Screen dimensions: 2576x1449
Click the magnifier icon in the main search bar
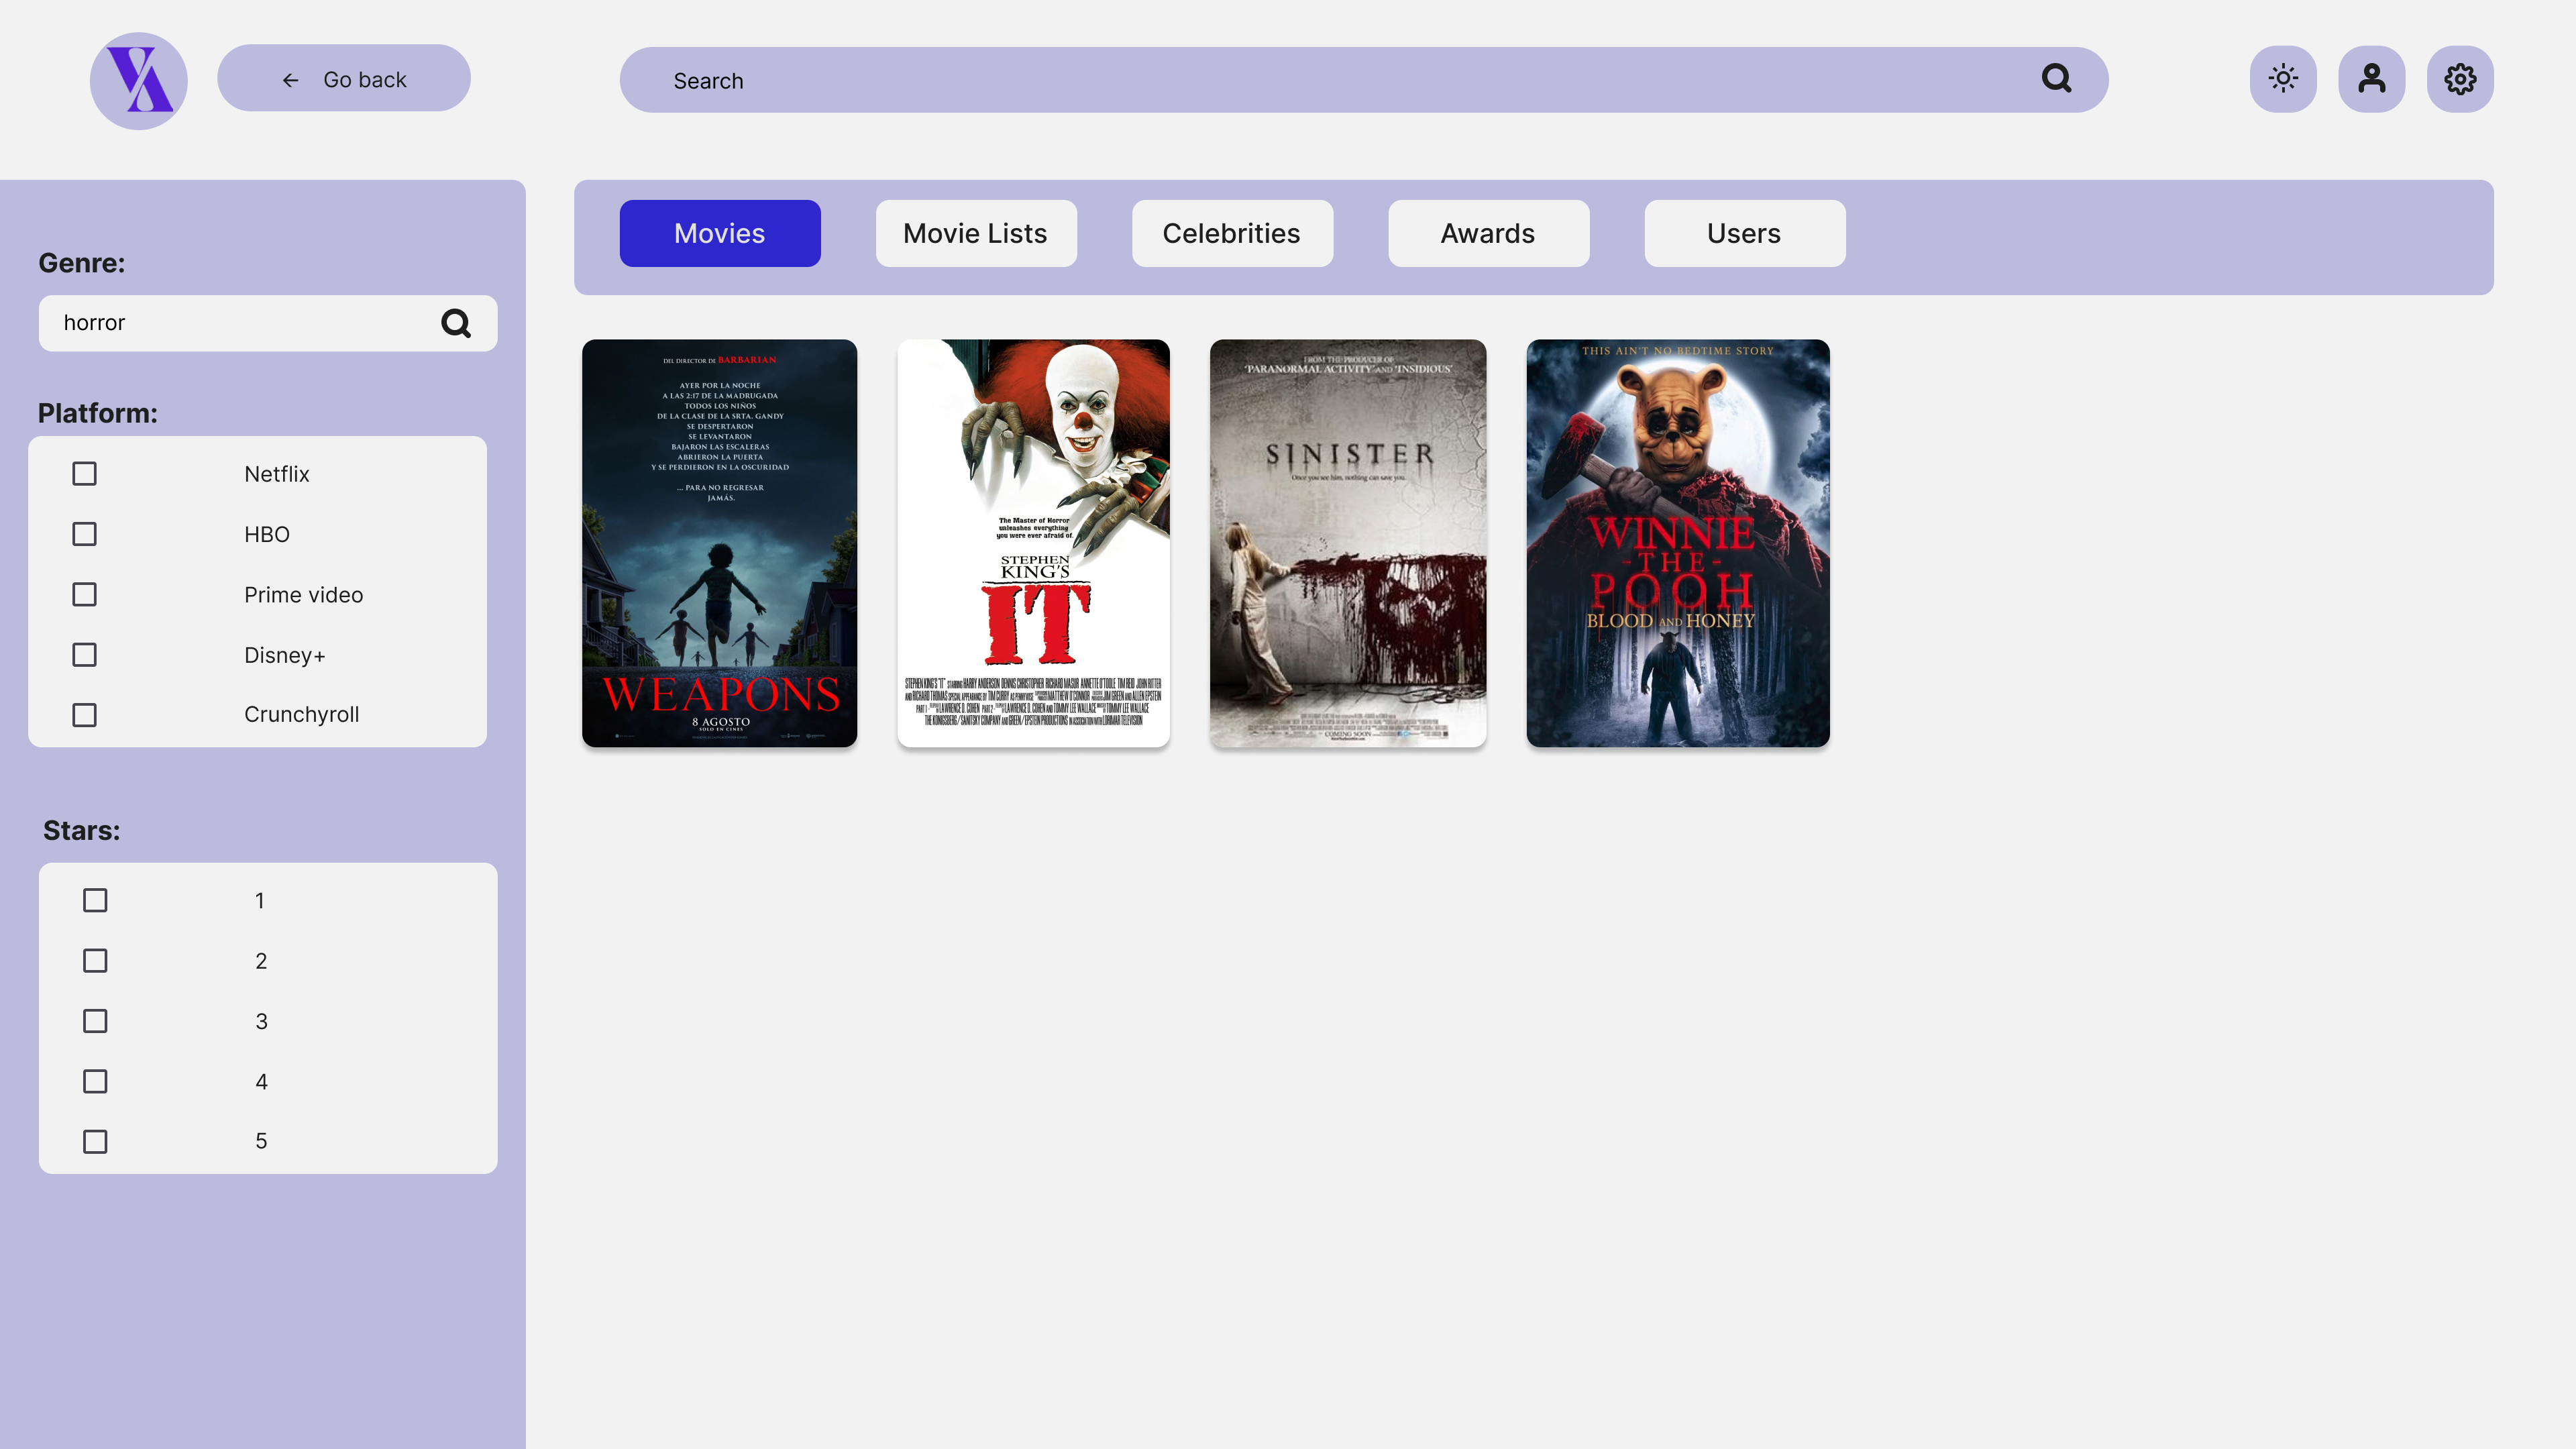pyautogui.click(x=2056, y=79)
